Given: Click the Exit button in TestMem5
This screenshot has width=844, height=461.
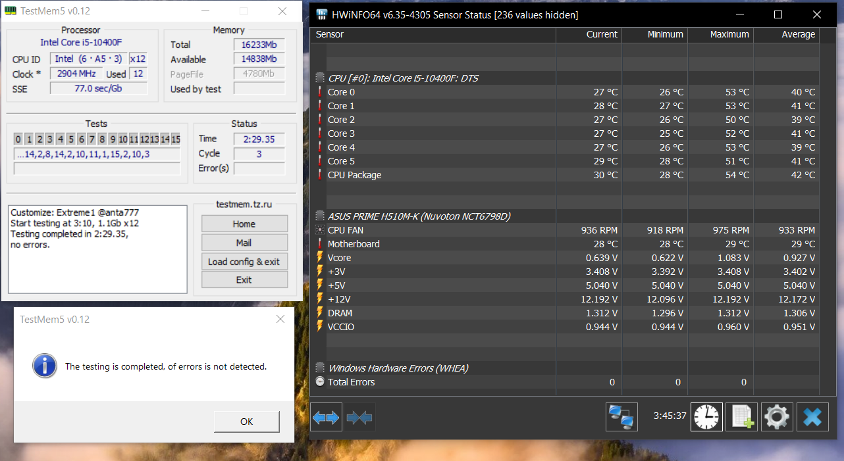Looking at the screenshot, I should [244, 280].
